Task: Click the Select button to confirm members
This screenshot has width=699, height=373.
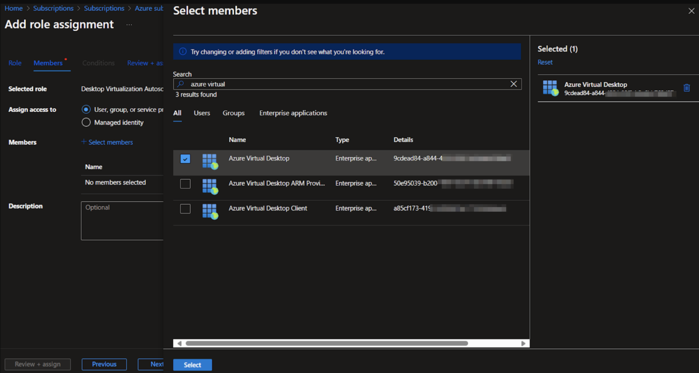Action: click(x=192, y=364)
